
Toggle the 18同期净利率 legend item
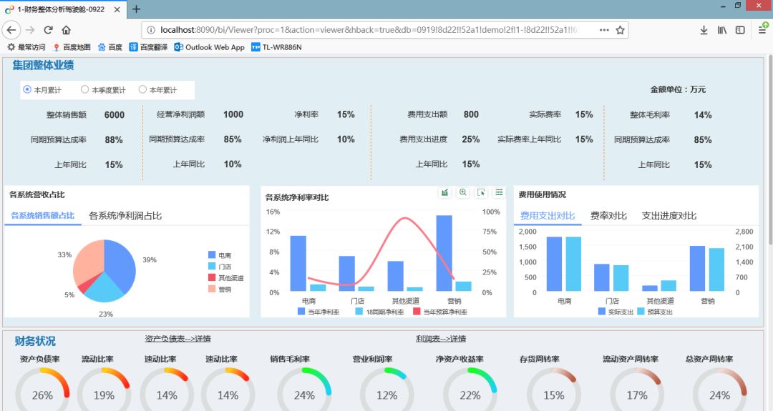[379, 312]
